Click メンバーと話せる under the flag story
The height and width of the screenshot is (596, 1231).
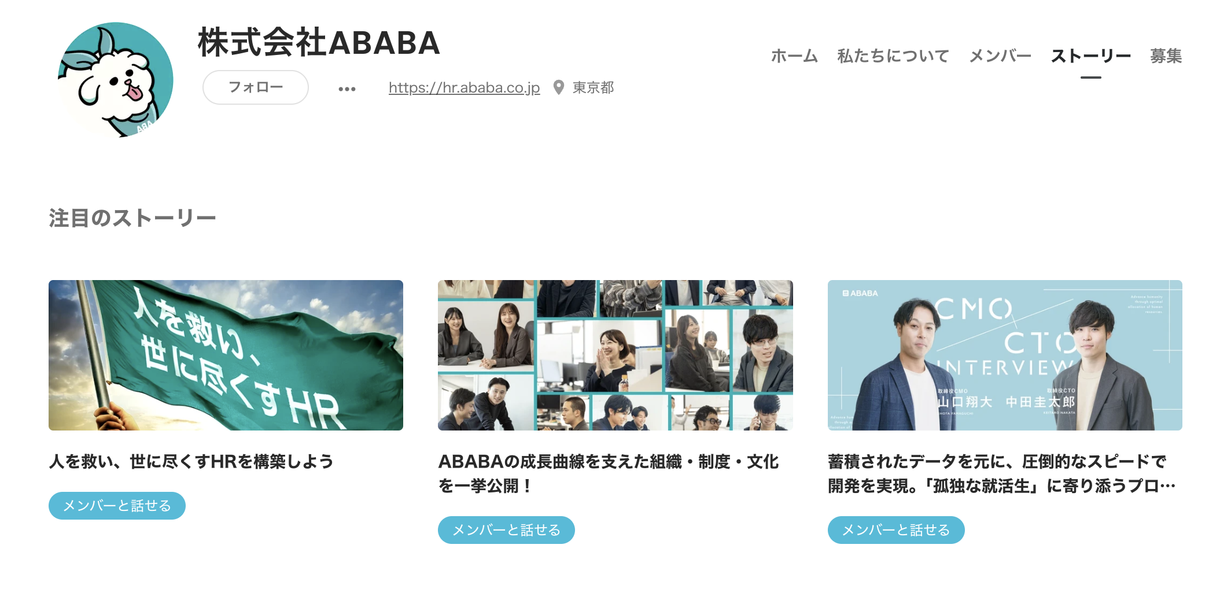117,506
